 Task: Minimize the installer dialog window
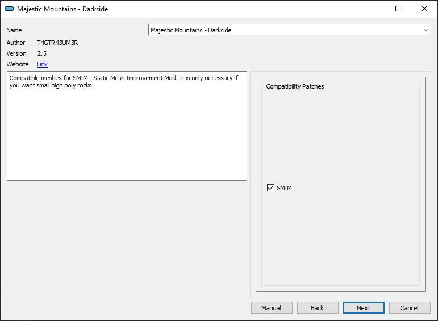coord(372,9)
